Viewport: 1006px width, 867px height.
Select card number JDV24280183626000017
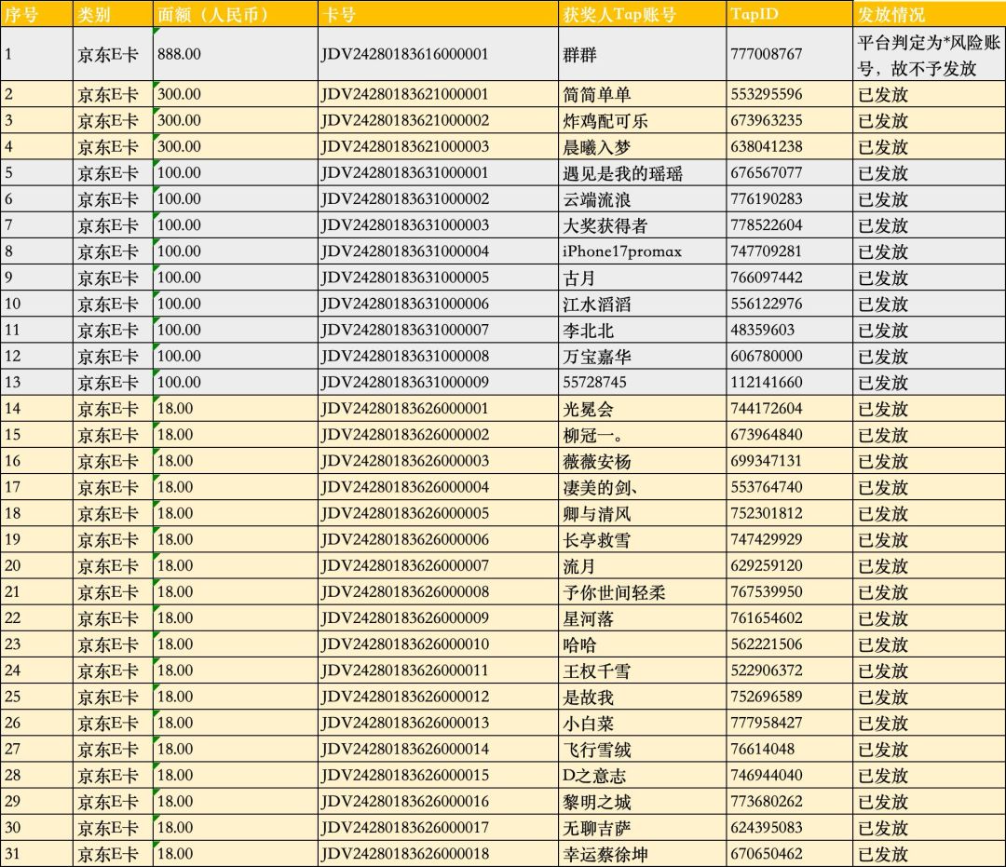[x=405, y=828]
